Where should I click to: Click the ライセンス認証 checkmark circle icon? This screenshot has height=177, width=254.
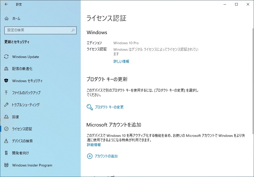point(6,129)
